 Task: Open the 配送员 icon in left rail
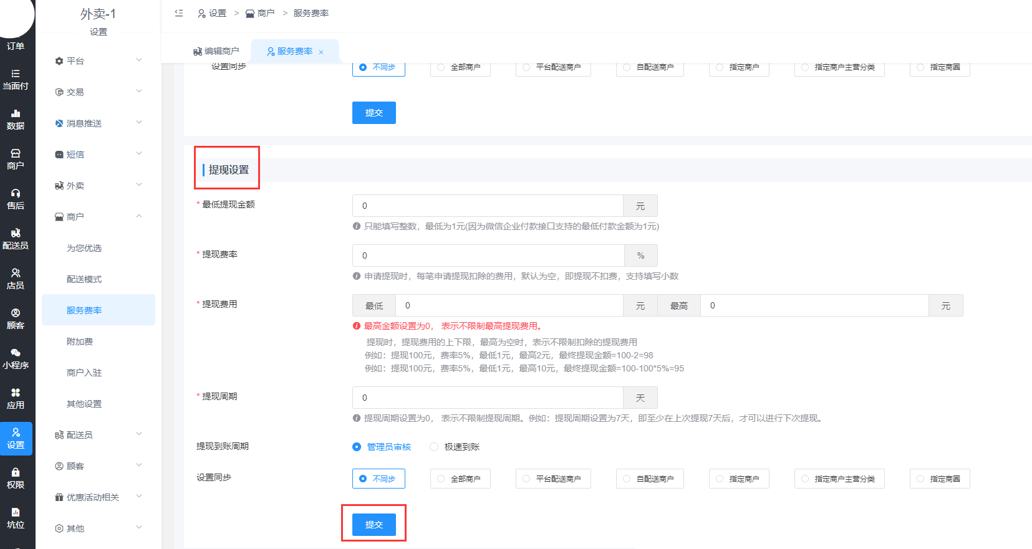pyautogui.click(x=16, y=239)
